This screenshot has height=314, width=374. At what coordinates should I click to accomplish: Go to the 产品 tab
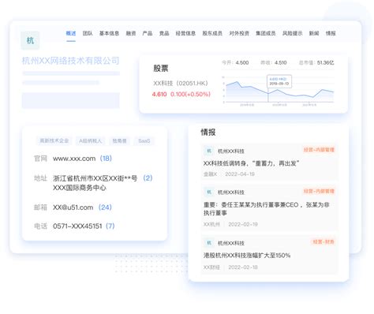click(148, 33)
